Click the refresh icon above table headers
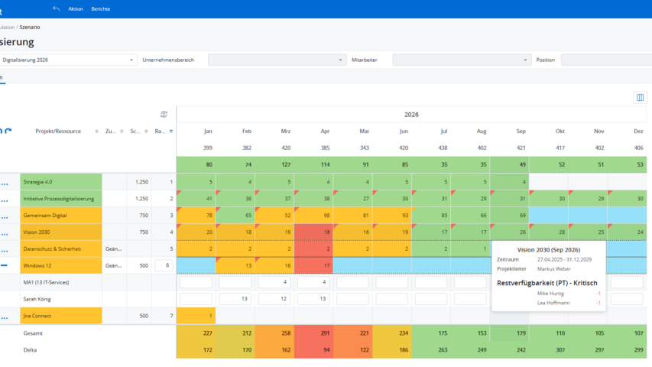This screenshot has width=652, height=367. [x=164, y=115]
